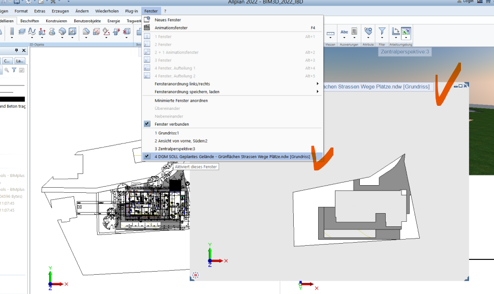Choose Minimierte Fenster anordnen menu entry

coord(181,101)
